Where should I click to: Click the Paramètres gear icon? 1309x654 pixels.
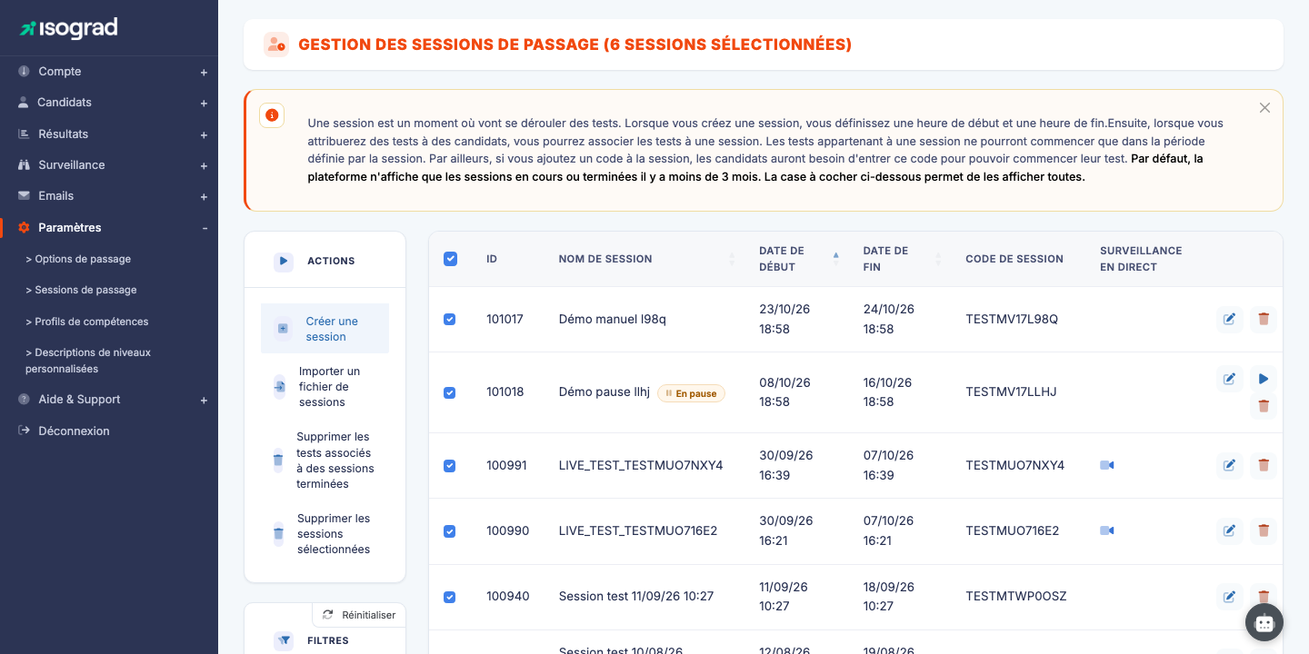24,228
